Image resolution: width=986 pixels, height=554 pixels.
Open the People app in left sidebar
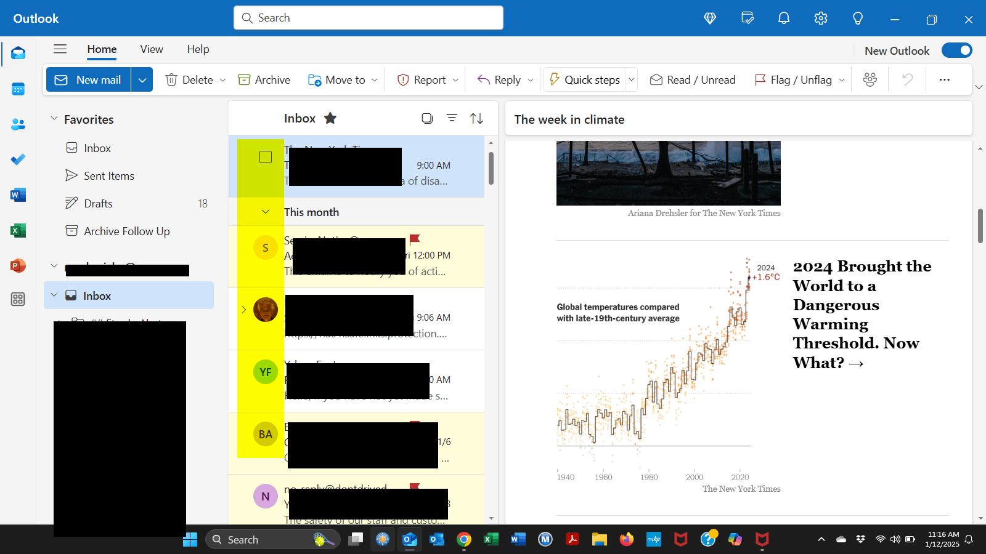pos(18,124)
